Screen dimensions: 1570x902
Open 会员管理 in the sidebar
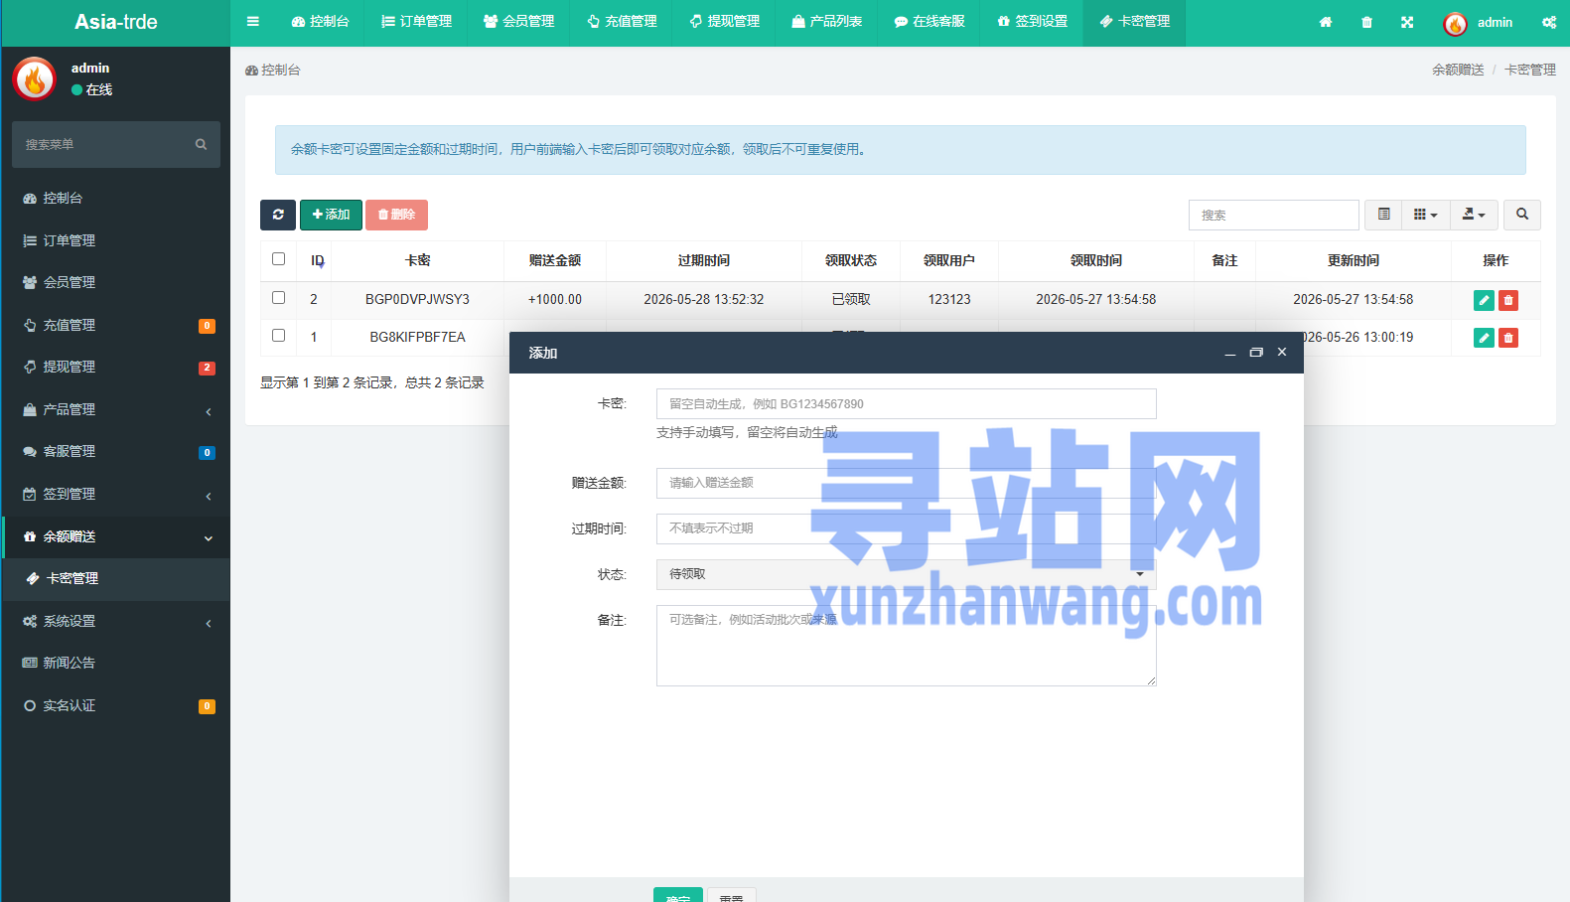(x=115, y=282)
